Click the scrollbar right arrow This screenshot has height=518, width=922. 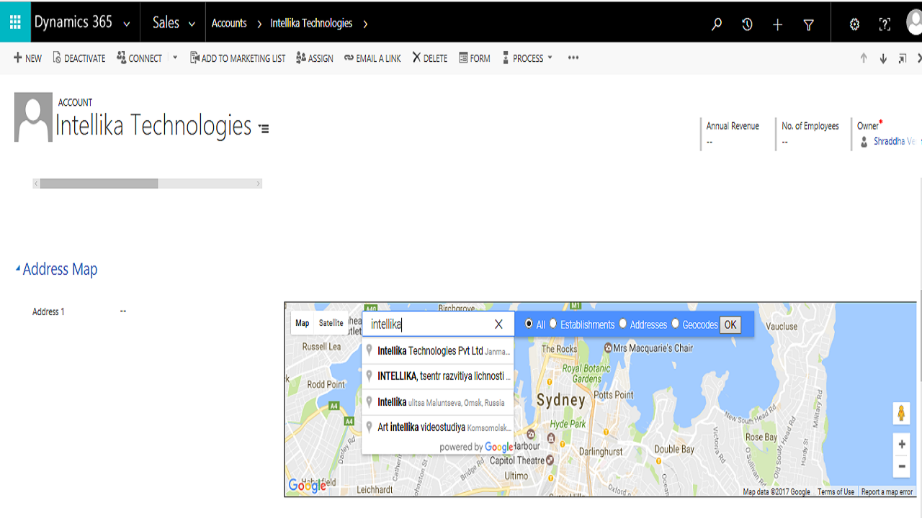[x=258, y=183]
